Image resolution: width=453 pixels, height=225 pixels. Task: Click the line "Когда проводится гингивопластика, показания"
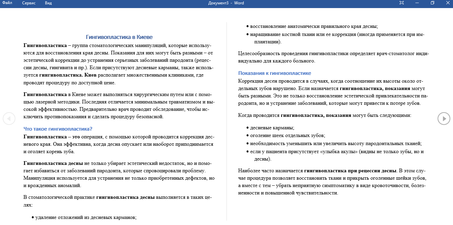tap(324, 115)
